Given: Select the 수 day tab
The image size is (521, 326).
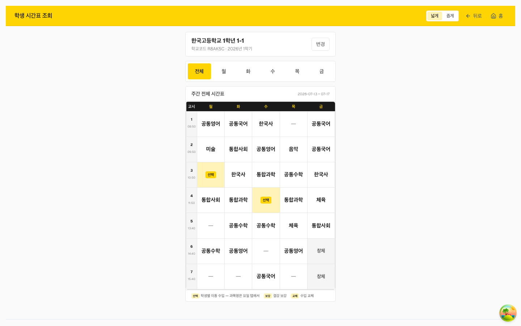Looking at the screenshot, I should coord(273,71).
